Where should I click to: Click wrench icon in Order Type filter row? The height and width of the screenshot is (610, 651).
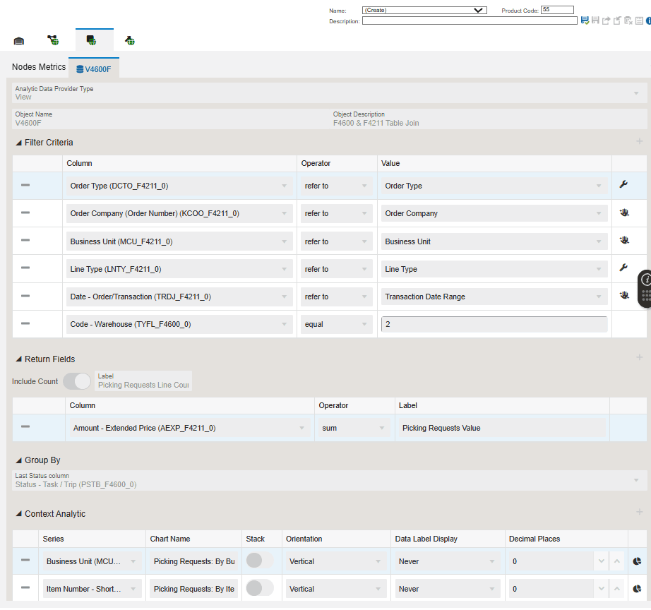(x=623, y=185)
